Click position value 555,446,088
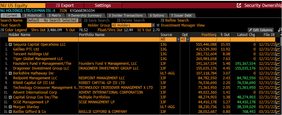Image resolution: width=282 pixels, height=115 pixels. [x=206, y=44]
